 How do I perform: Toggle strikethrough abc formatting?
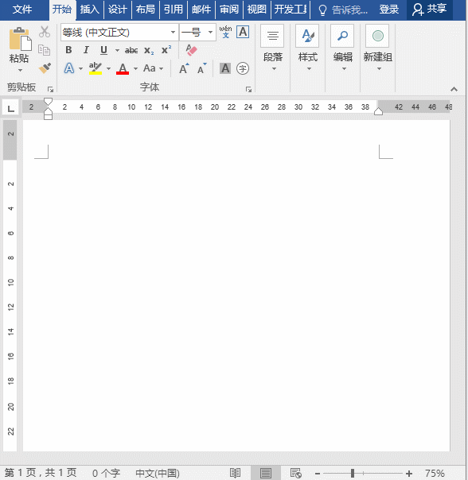(x=131, y=50)
